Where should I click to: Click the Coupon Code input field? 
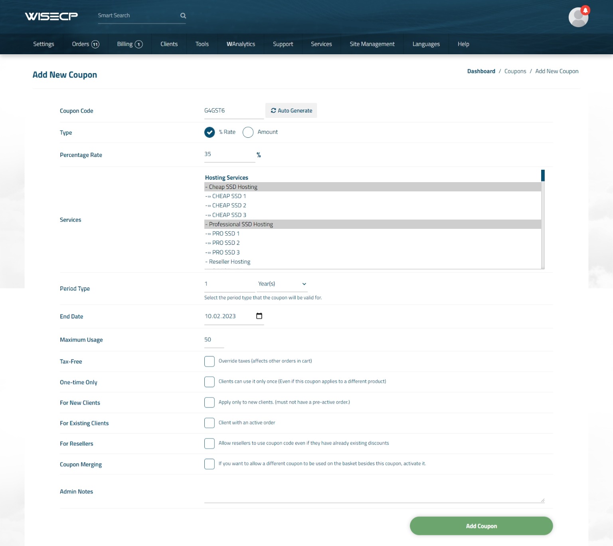(x=234, y=111)
